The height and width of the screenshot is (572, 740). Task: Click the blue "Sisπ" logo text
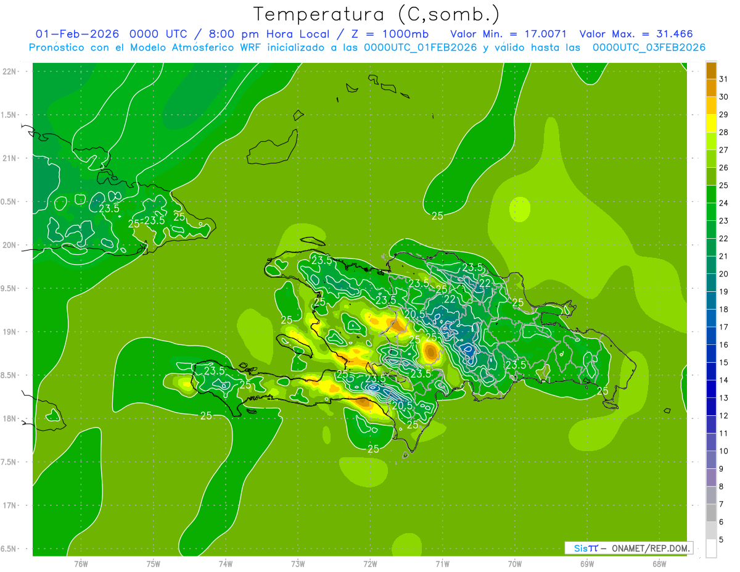click(586, 548)
